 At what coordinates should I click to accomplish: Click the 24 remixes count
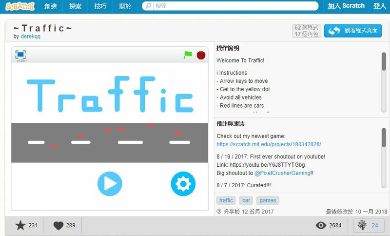pos(375,225)
